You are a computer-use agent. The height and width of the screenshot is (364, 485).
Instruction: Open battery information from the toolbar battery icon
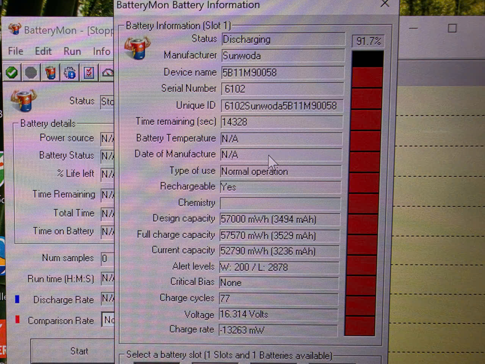[50, 72]
